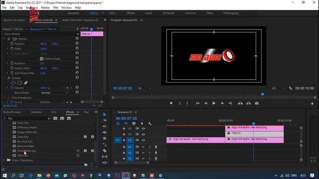Toggle Position stopwatch animation
The width and height of the screenshot is (319, 179).
12,44
